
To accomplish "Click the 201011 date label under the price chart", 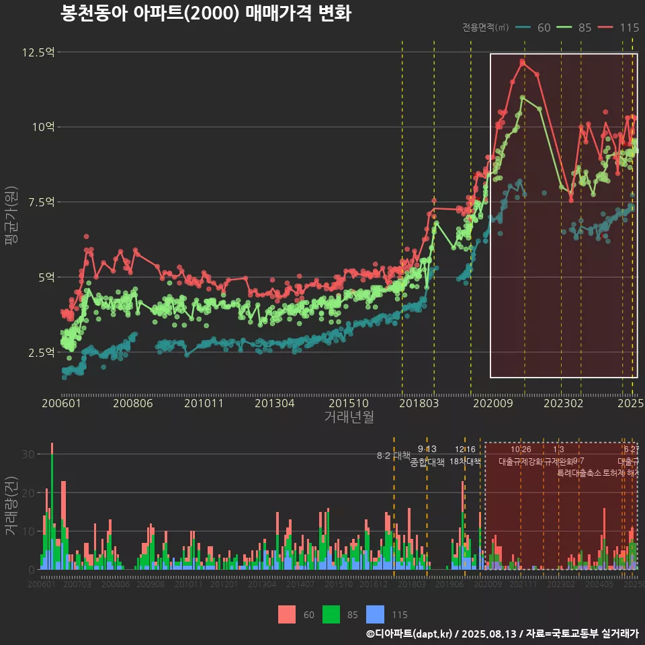I will pyautogui.click(x=204, y=403).
